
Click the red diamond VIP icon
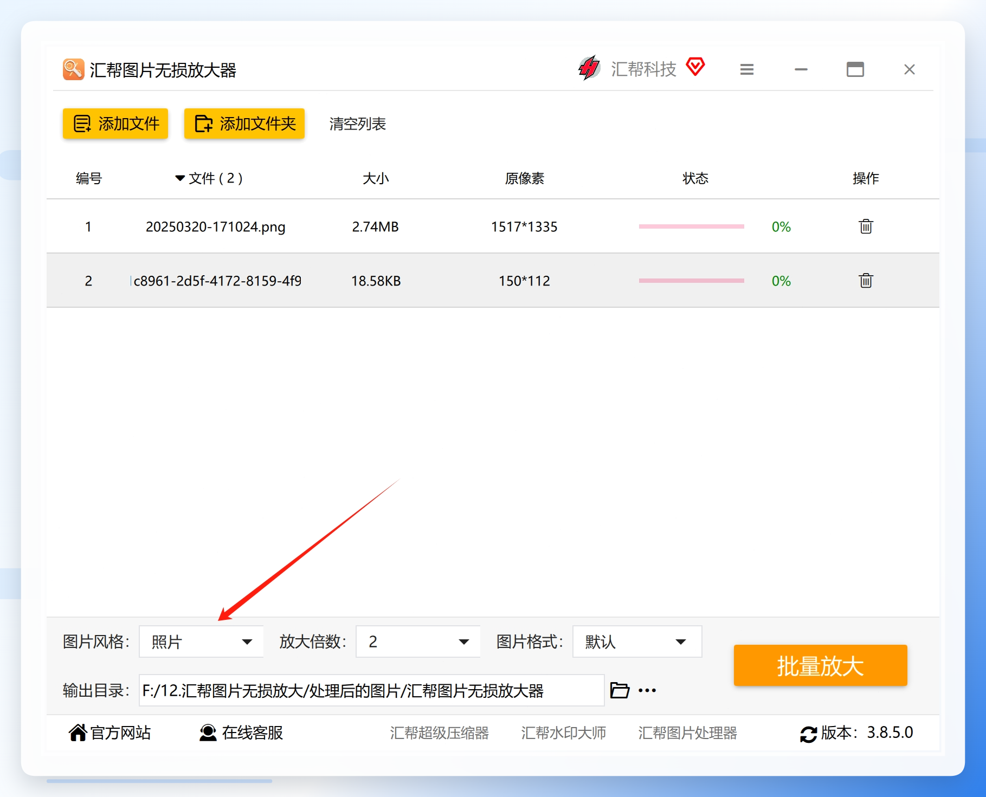tap(695, 67)
